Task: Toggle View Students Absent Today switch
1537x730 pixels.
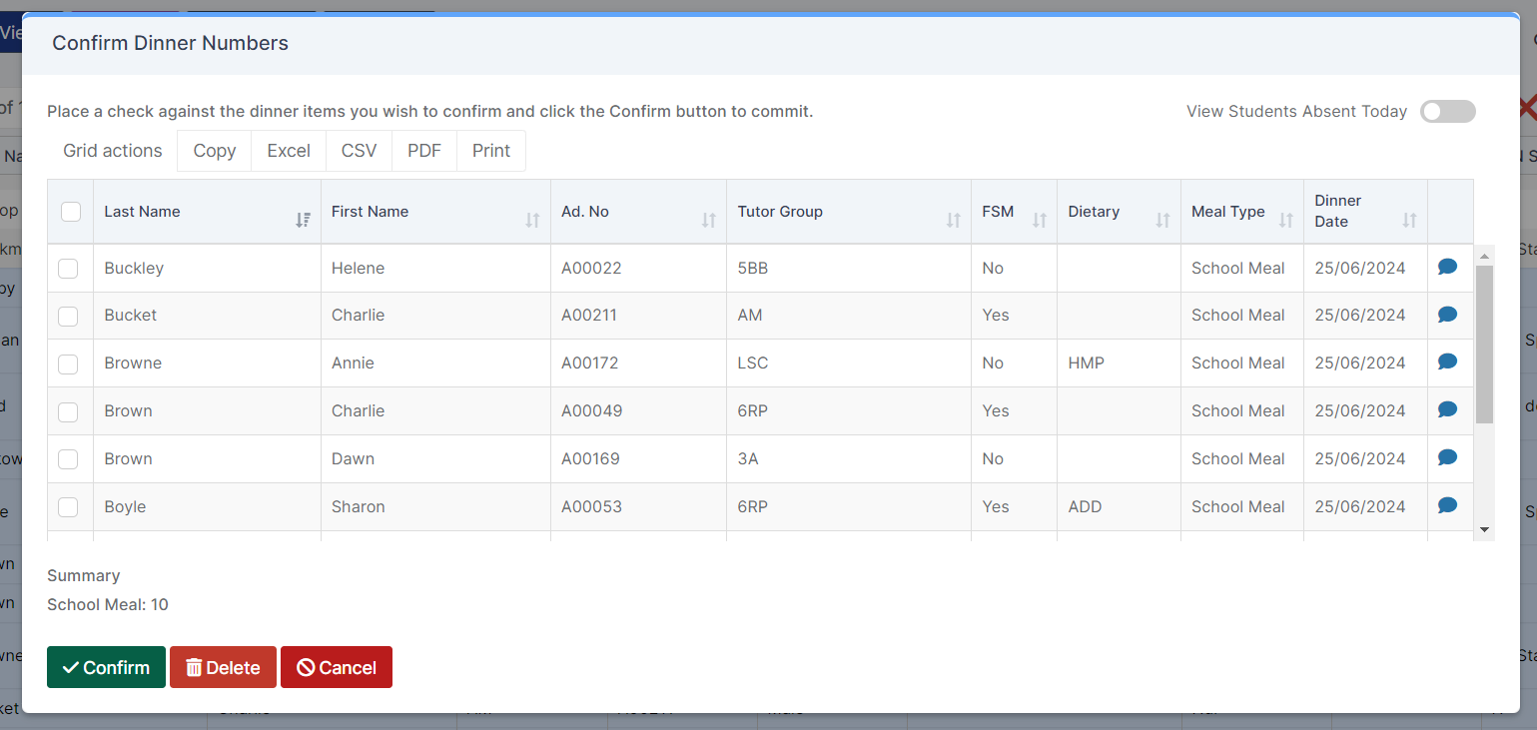Action: [1447, 112]
